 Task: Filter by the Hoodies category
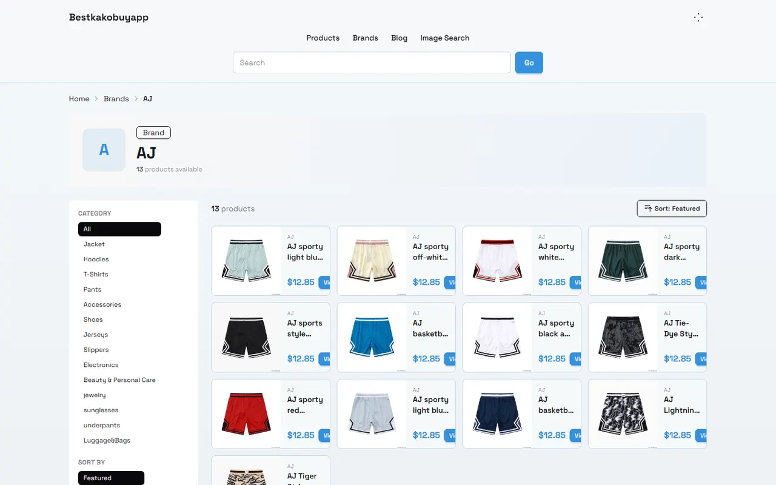click(96, 259)
